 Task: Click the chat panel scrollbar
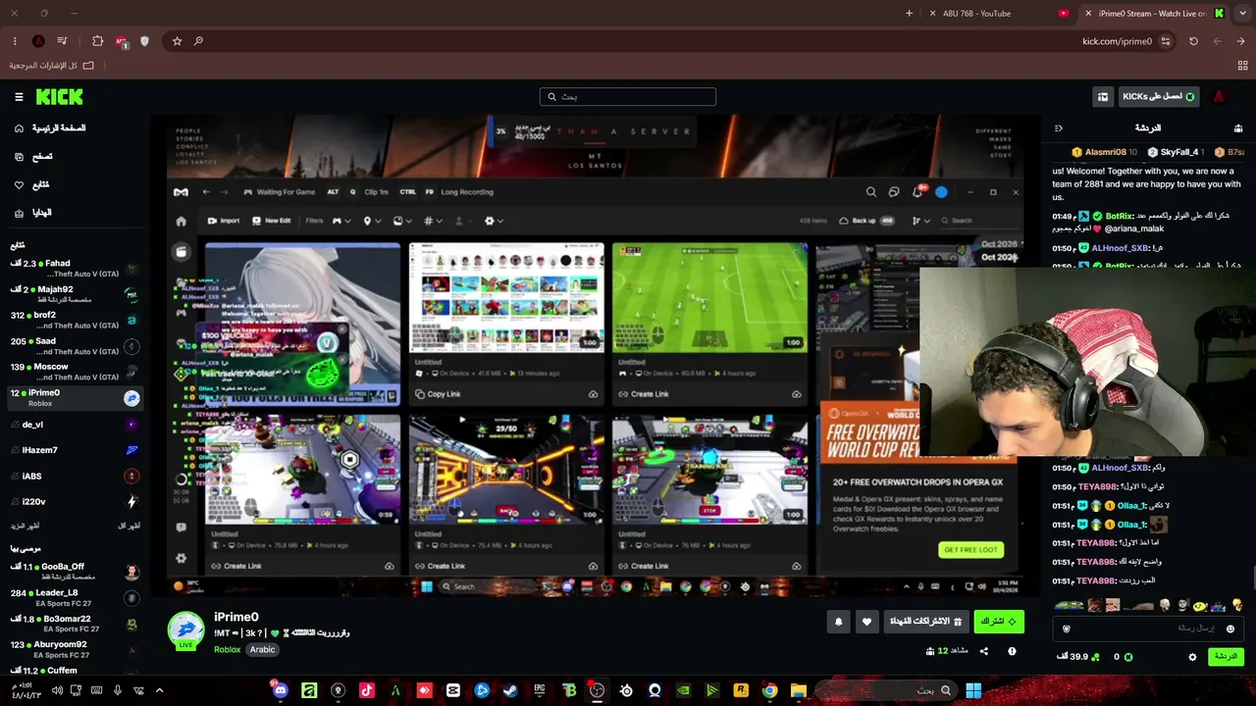tap(1253, 579)
